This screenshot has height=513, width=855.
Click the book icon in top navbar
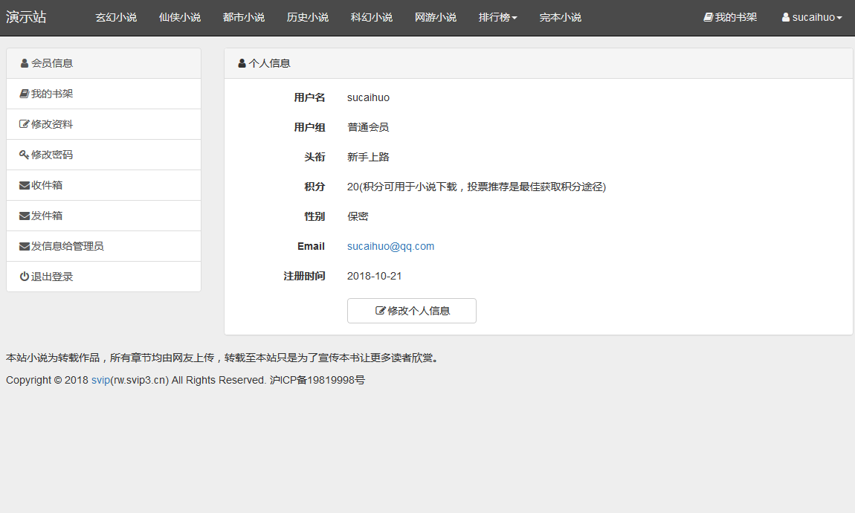click(708, 17)
